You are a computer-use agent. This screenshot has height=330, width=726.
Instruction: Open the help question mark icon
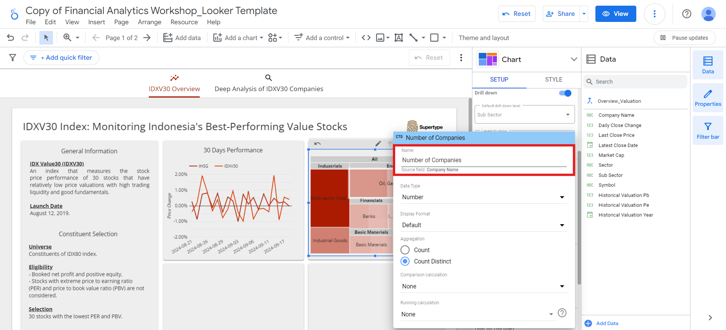click(687, 14)
